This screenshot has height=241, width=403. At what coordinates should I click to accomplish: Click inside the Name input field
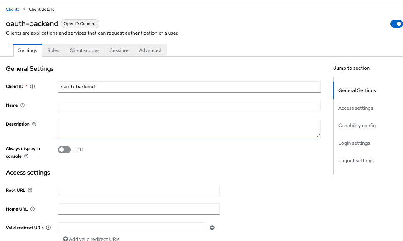(x=189, y=105)
